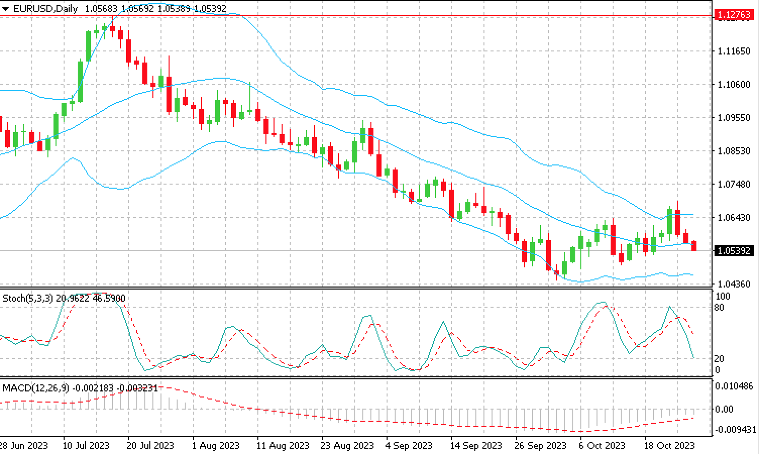The height and width of the screenshot is (454, 760).
Task: Select the red horizontal resistance line
Action: 353,16
